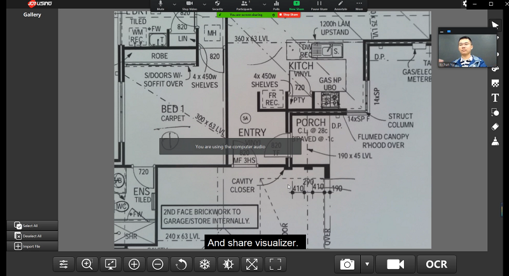Screen dimensions: 509x276
Task: Zoom out with the minus circle icon
Action: point(158,264)
